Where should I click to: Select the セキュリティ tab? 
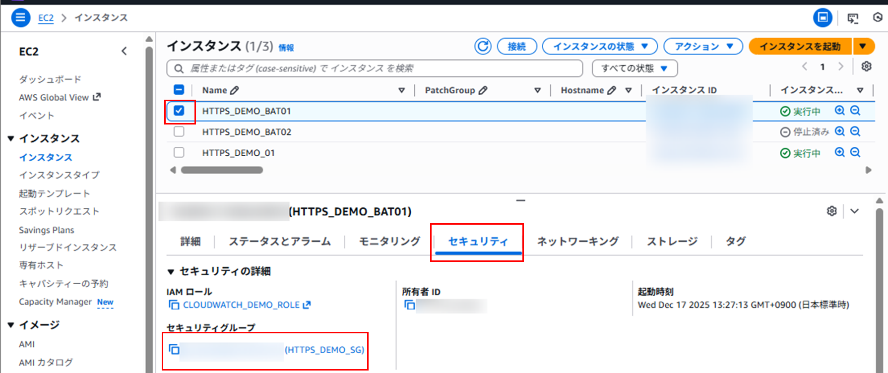[x=478, y=242]
